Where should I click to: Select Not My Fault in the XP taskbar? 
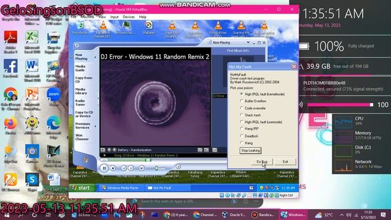(x=168, y=188)
